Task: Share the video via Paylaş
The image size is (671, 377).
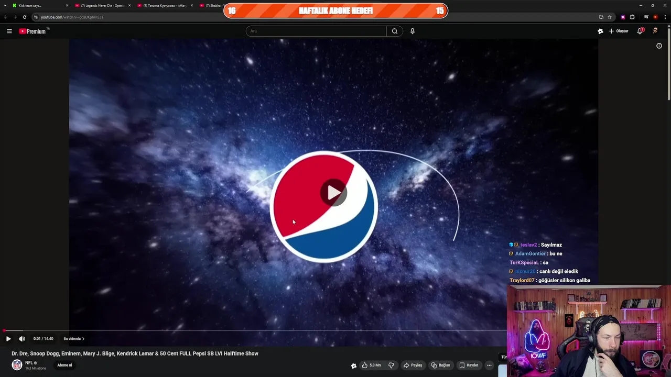Action: (413, 365)
